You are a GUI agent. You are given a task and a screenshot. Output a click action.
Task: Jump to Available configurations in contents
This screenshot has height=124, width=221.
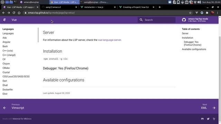pyautogui.click(x=194, y=49)
